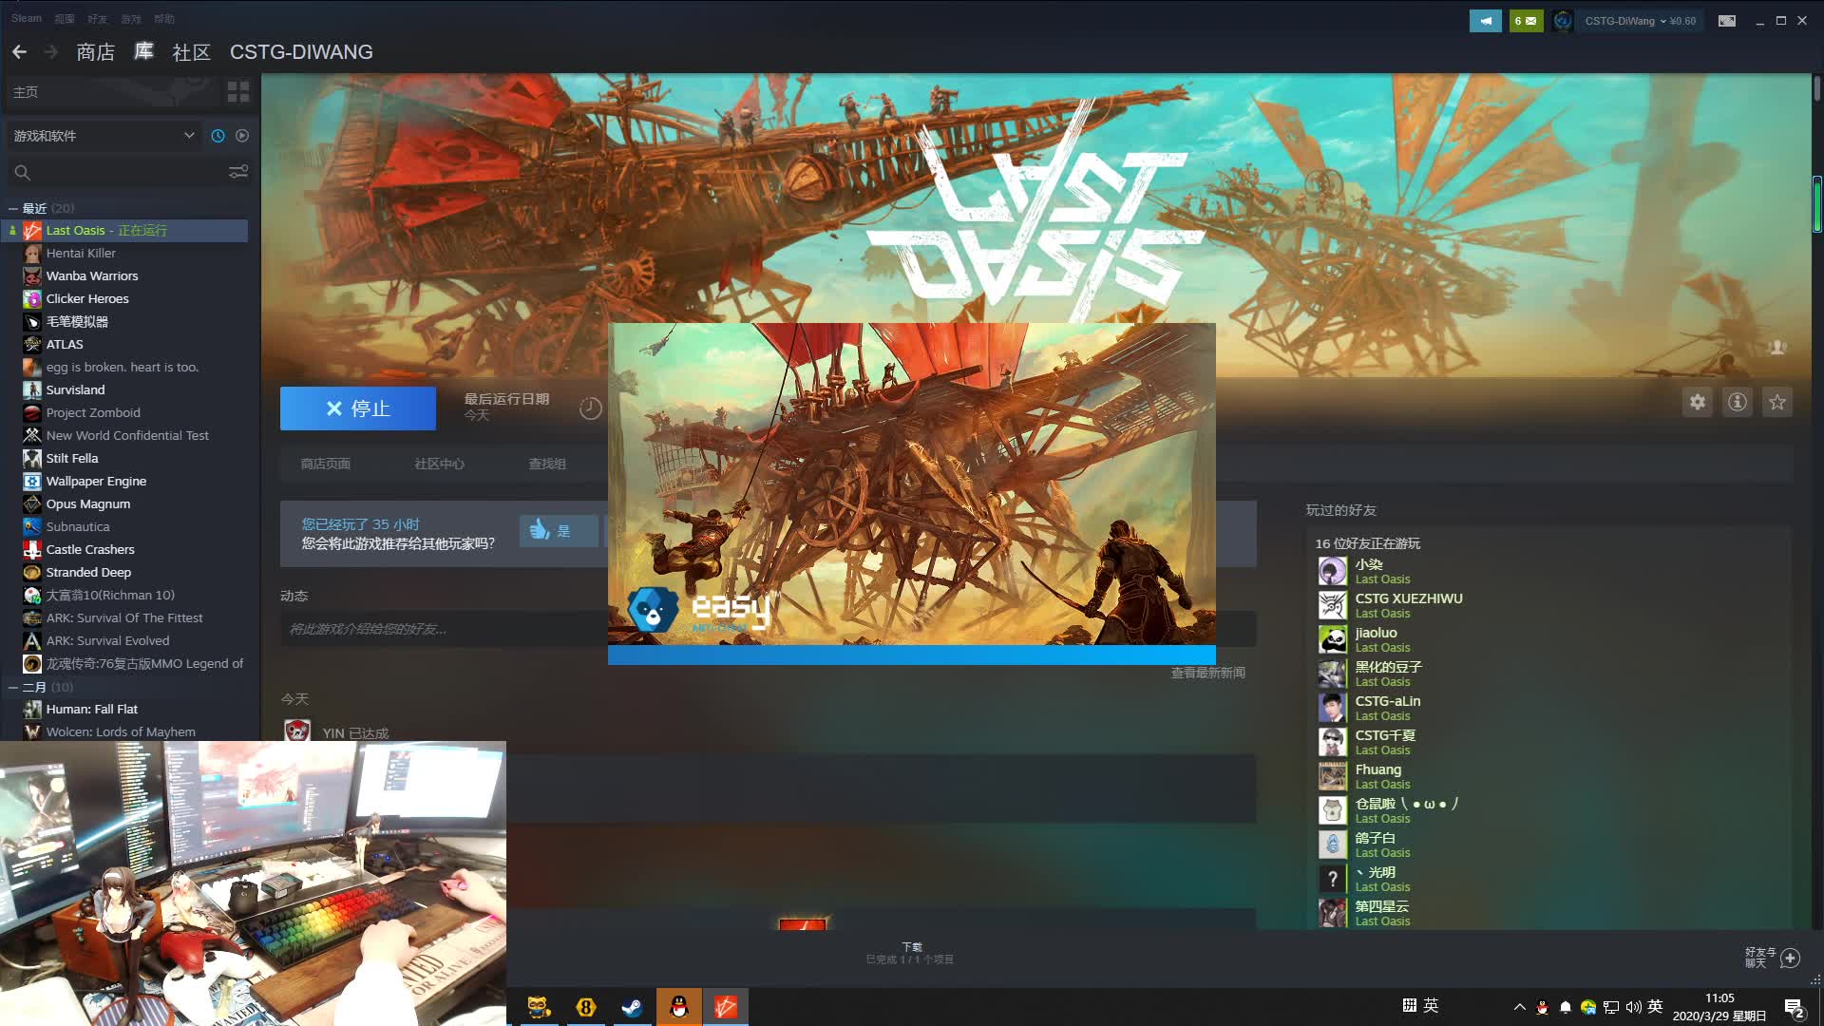Image resolution: width=1824 pixels, height=1026 pixels.
Task: Click the Steam store icon in taskbar
Action: coord(634,1006)
